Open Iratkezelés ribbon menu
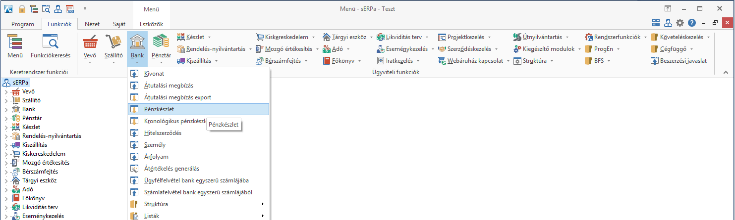 click(398, 61)
